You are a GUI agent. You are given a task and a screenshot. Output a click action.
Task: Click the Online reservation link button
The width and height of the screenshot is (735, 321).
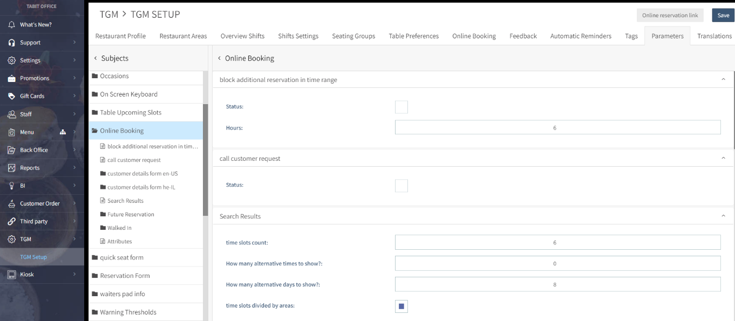click(x=670, y=16)
